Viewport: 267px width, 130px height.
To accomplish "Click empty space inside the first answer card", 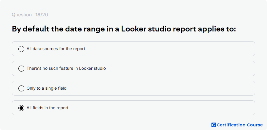I will (x=170, y=49).
